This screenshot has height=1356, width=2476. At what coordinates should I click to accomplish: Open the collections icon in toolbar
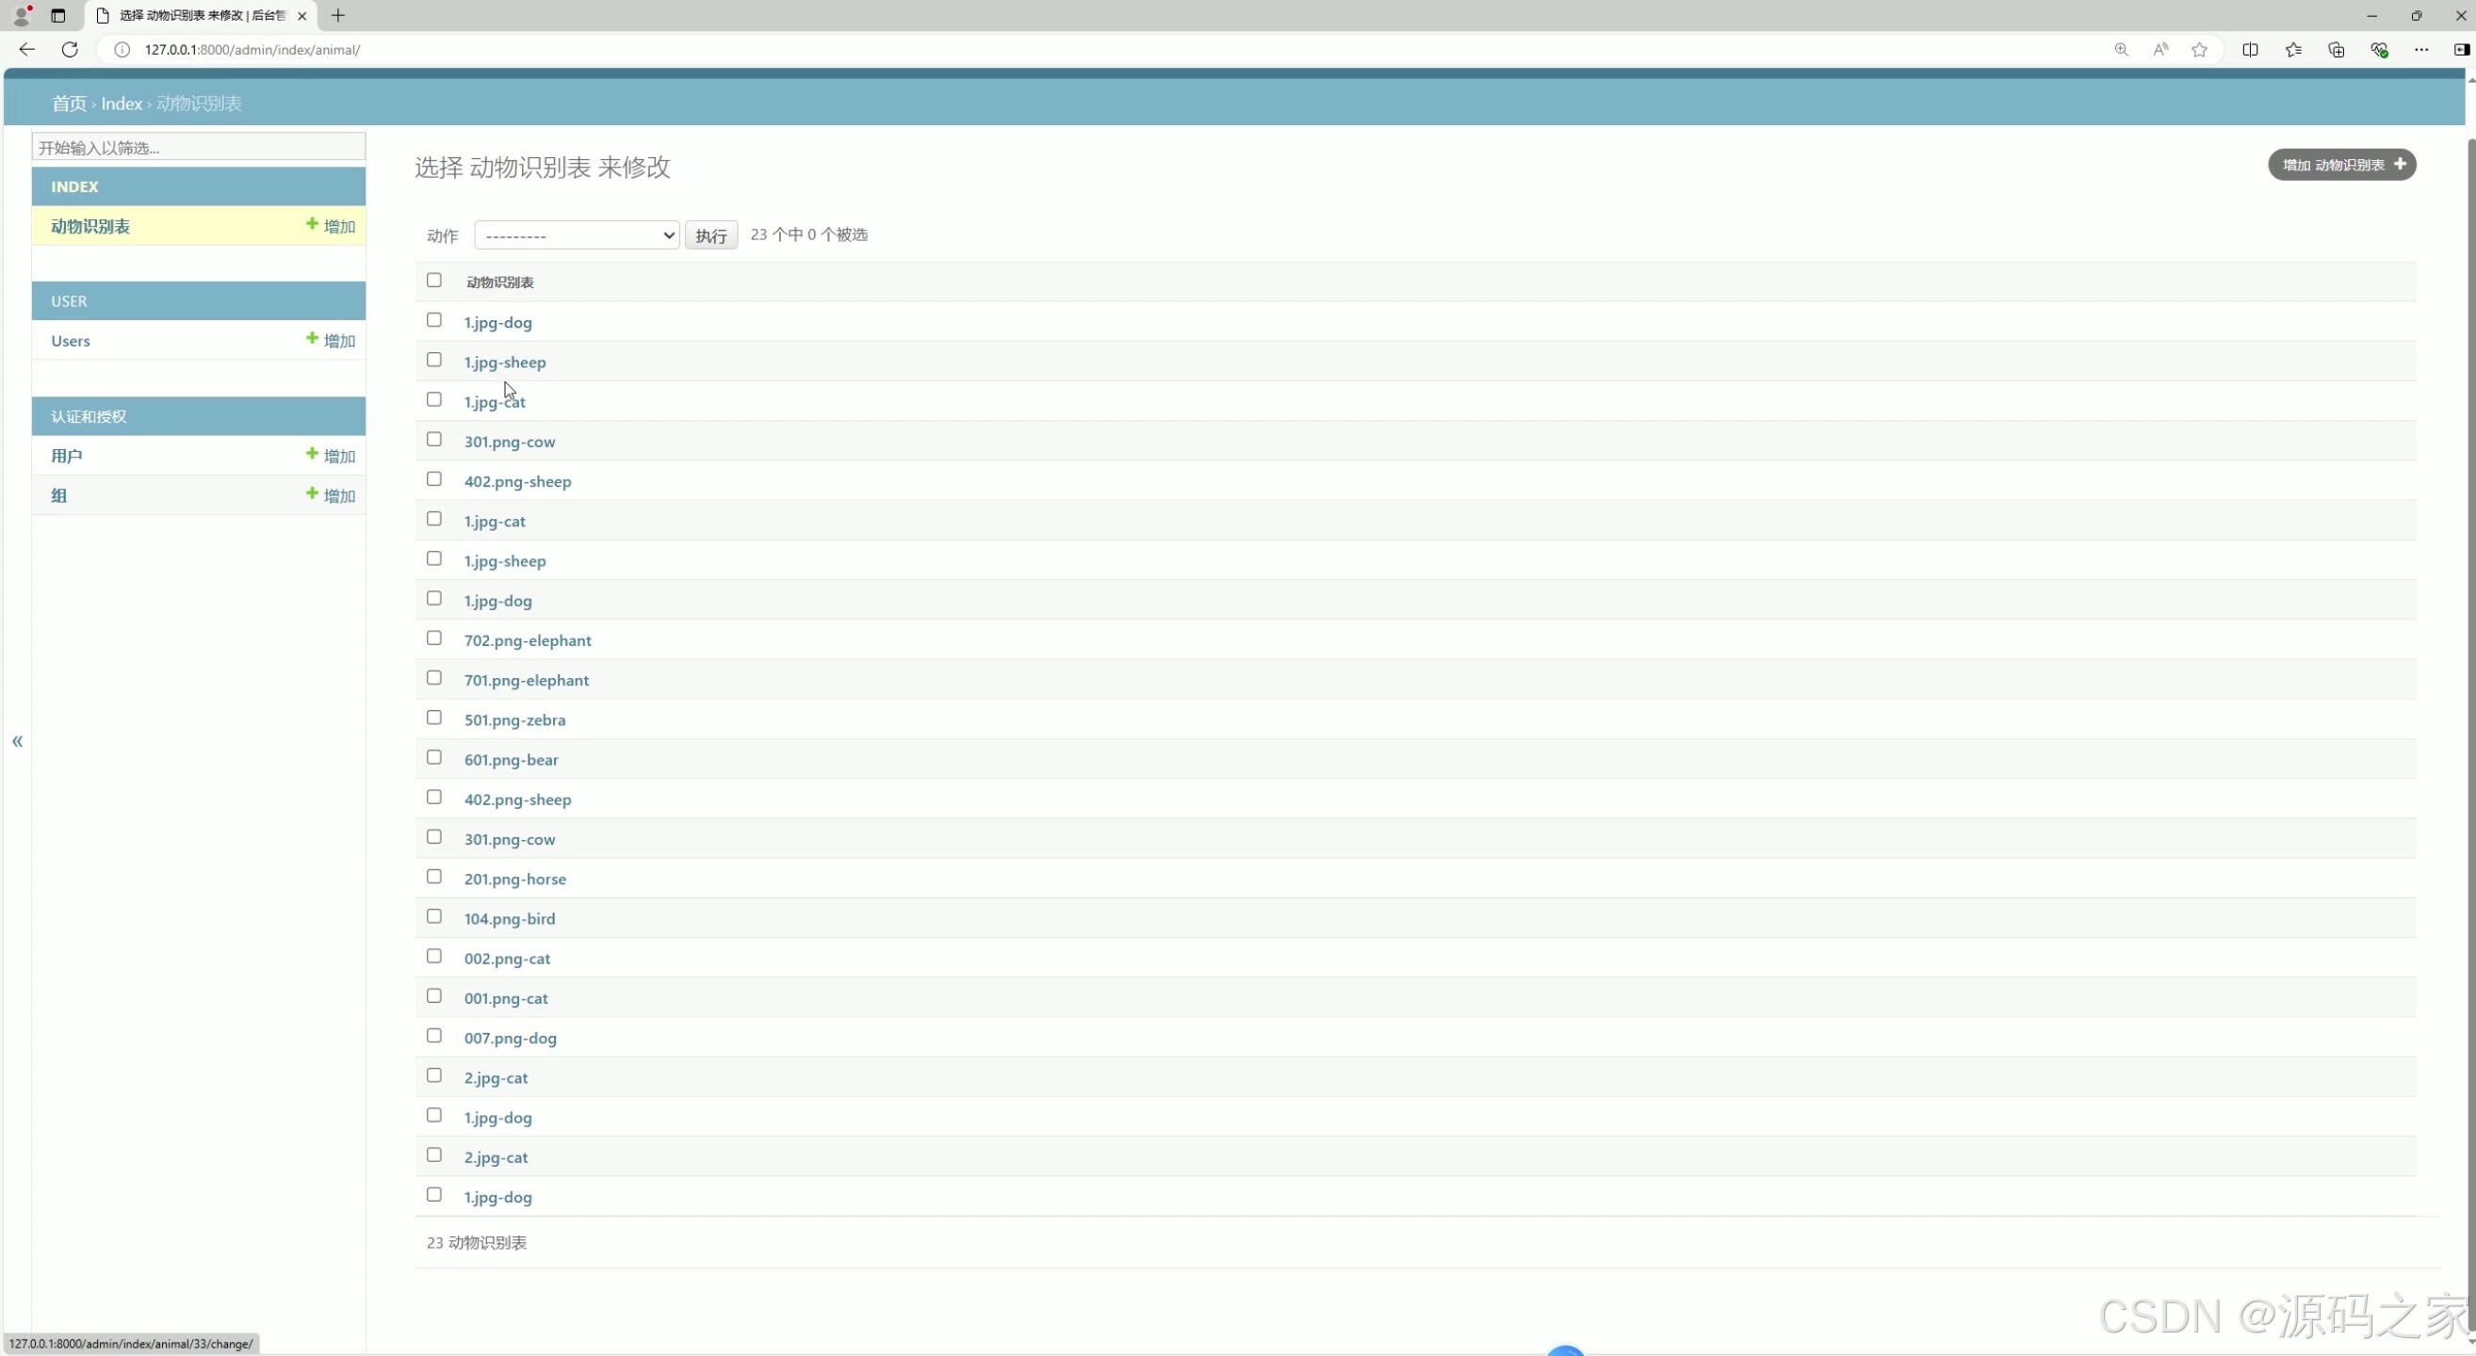[x=2336, y=49]
